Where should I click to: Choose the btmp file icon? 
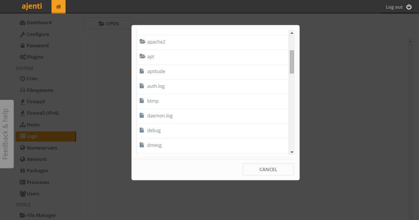point(142,101)
